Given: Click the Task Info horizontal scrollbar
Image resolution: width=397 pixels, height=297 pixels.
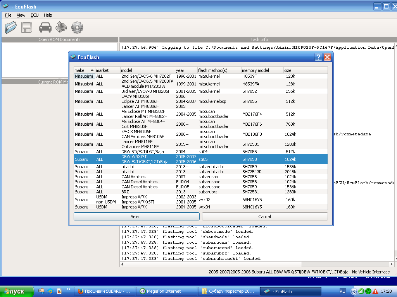Looking at the screenshot, I should click(256, 264).
